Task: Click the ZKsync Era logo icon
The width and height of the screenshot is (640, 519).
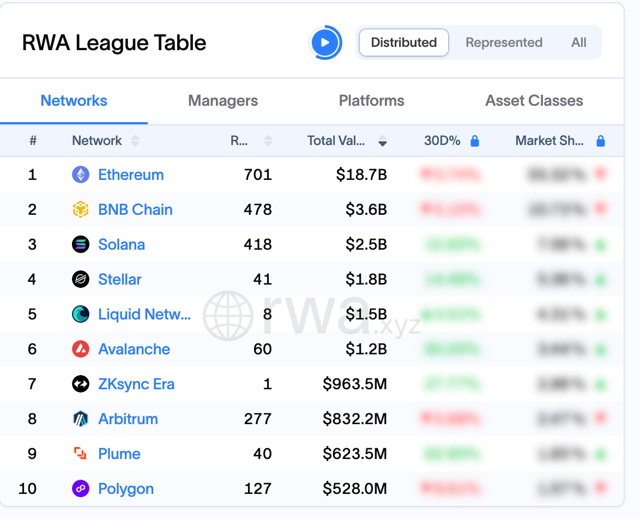Action: tap(81, 384)
